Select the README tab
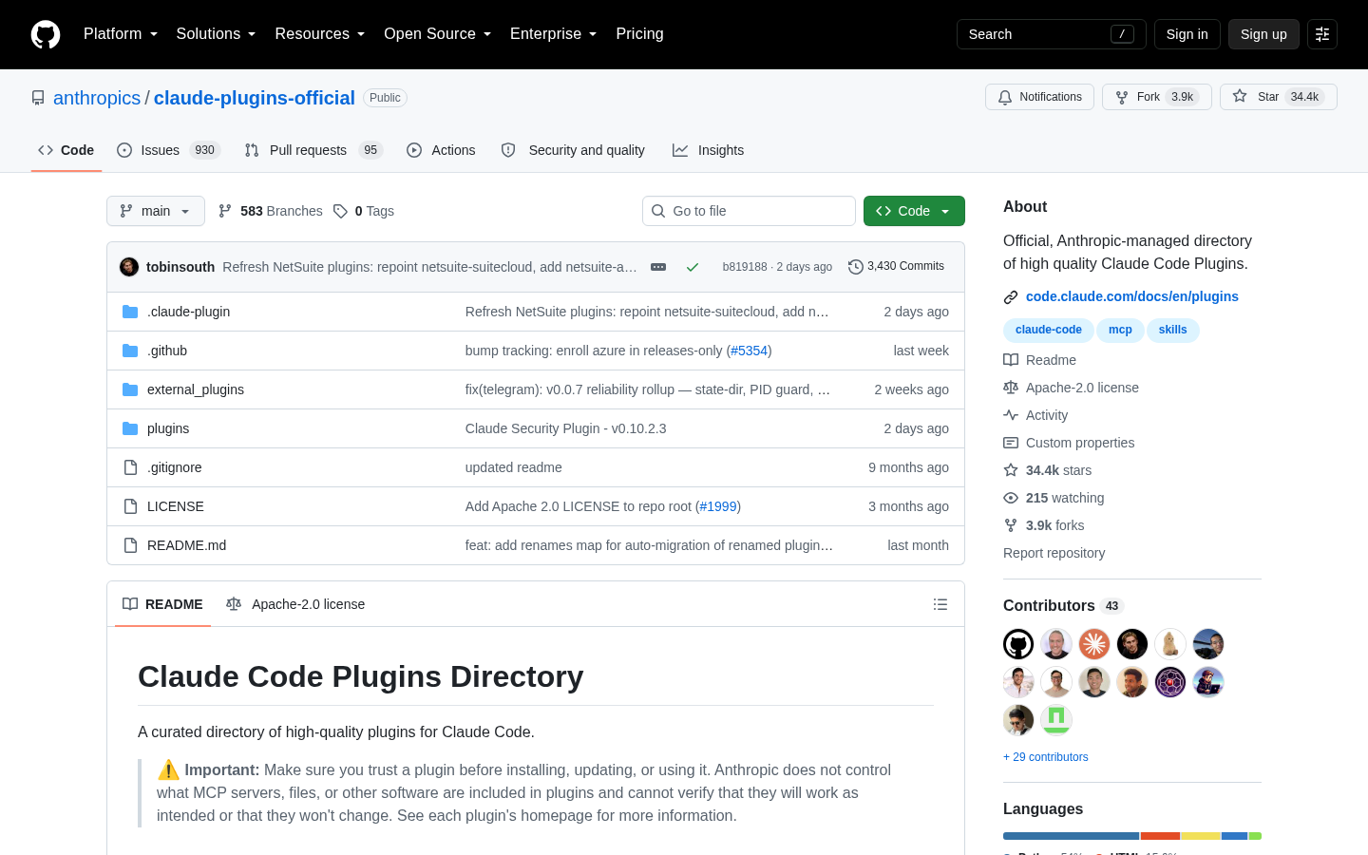 [x=162, y=604]
